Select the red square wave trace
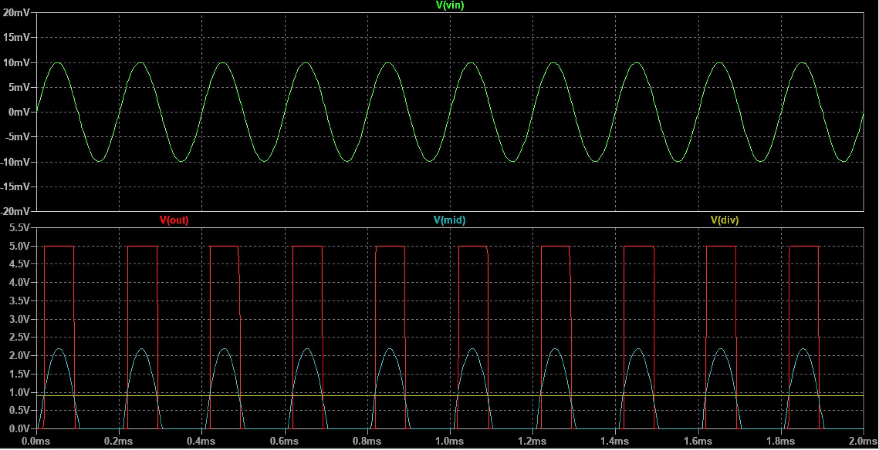879x450 pixels. [x=59, y=246]
